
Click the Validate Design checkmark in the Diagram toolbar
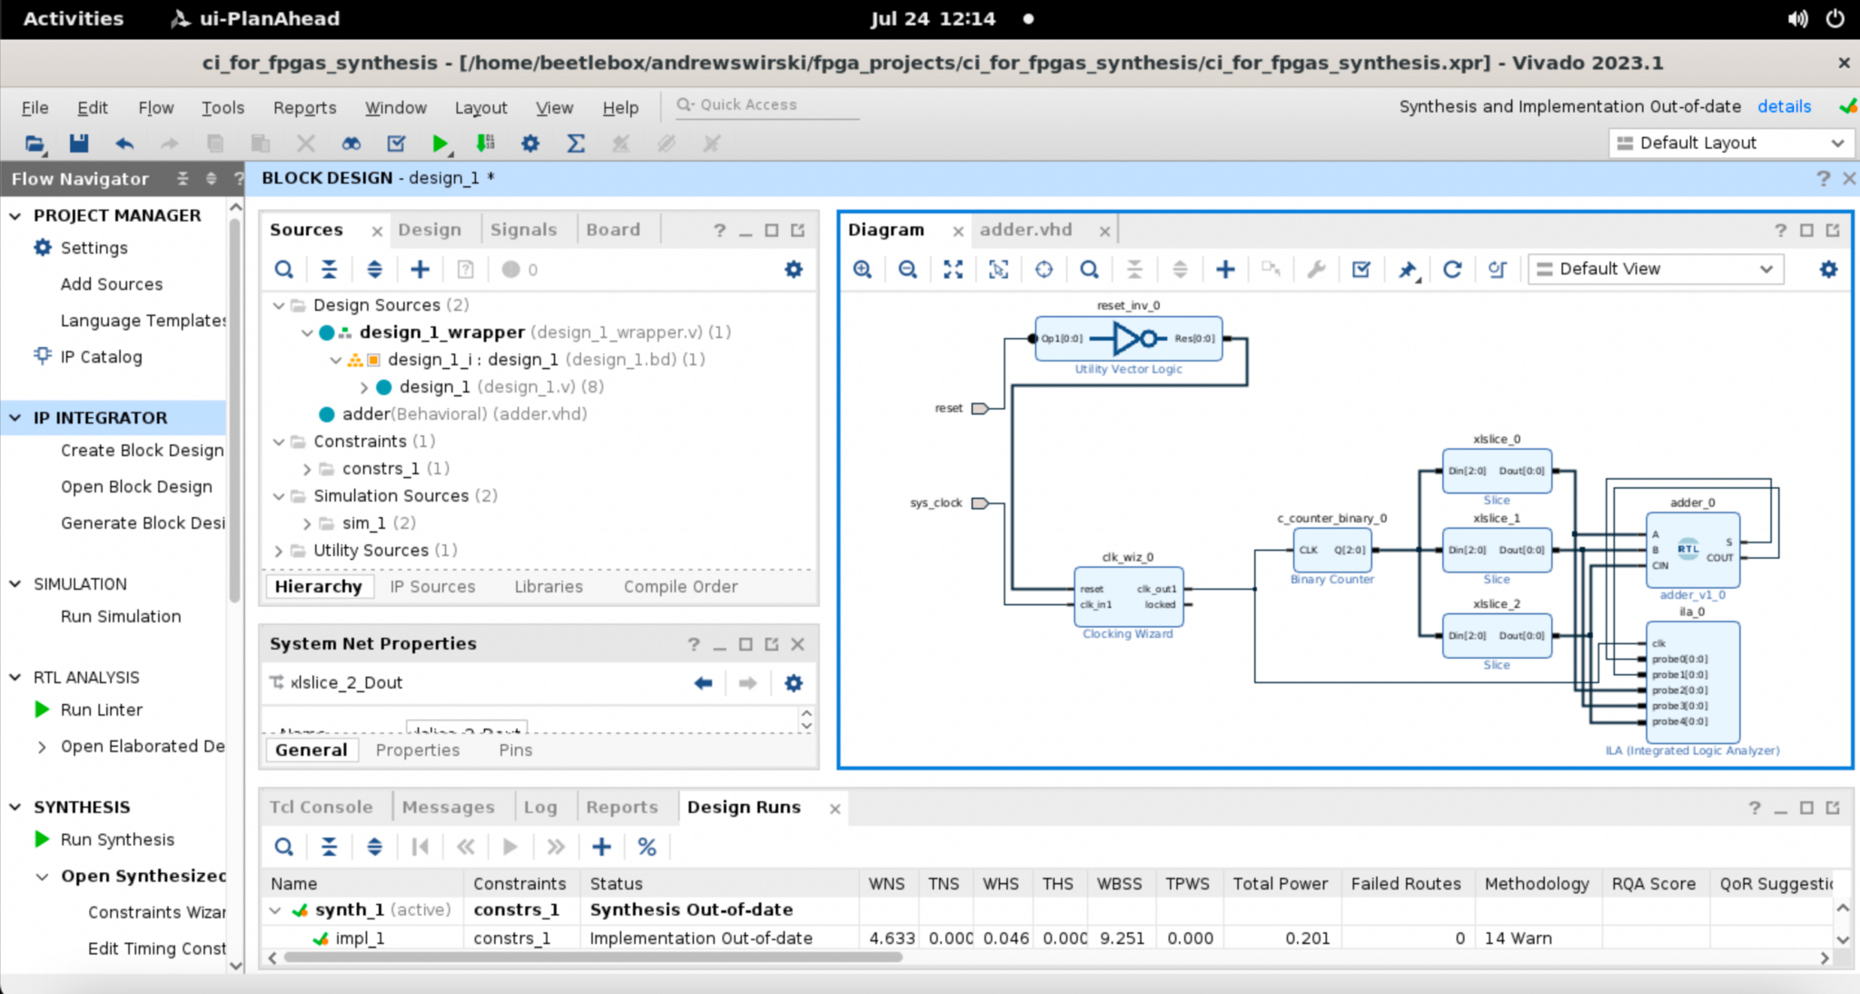click(1360, 269)
